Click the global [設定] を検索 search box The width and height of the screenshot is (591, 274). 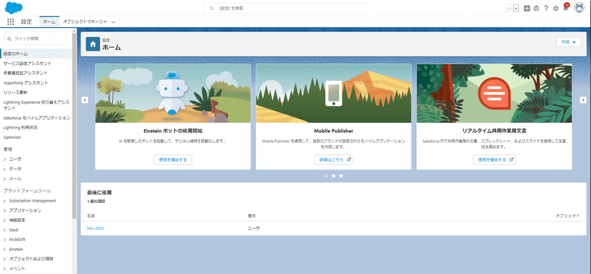[286, 8]
